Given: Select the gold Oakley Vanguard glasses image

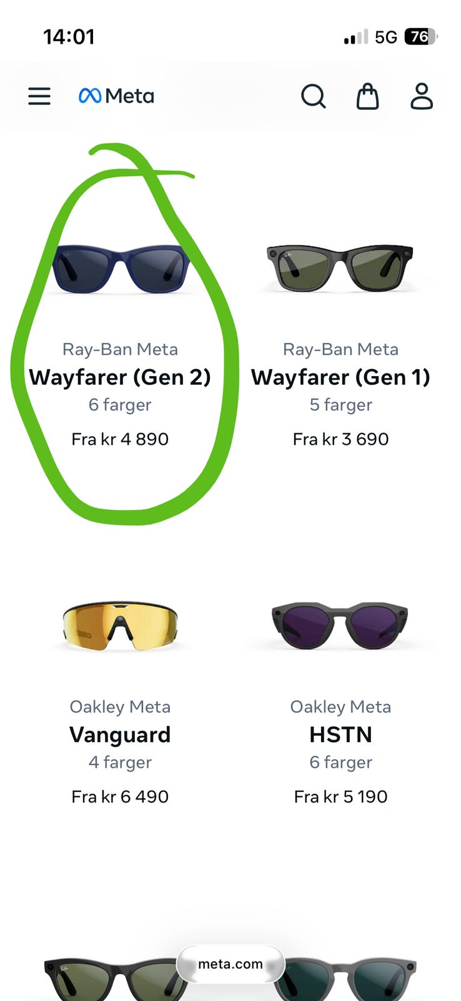Looking at the screenshot, I should 120,626.
